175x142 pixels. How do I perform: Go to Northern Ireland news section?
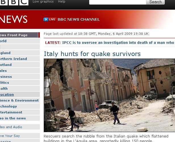20,59
